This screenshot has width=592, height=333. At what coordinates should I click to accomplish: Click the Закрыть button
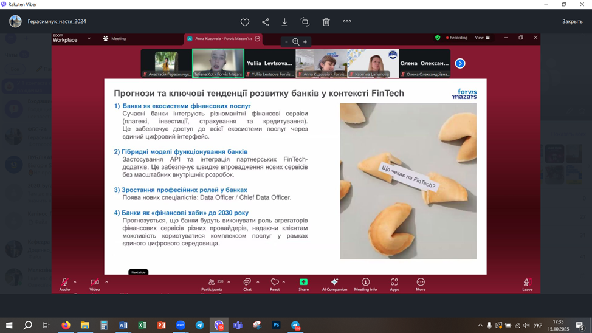[572, 22]
